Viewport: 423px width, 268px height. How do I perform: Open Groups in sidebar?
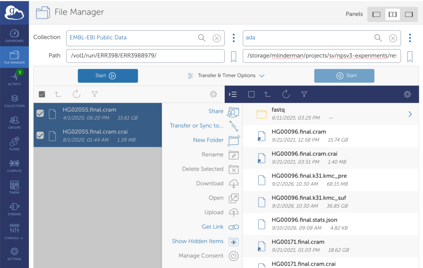[14, 122]
